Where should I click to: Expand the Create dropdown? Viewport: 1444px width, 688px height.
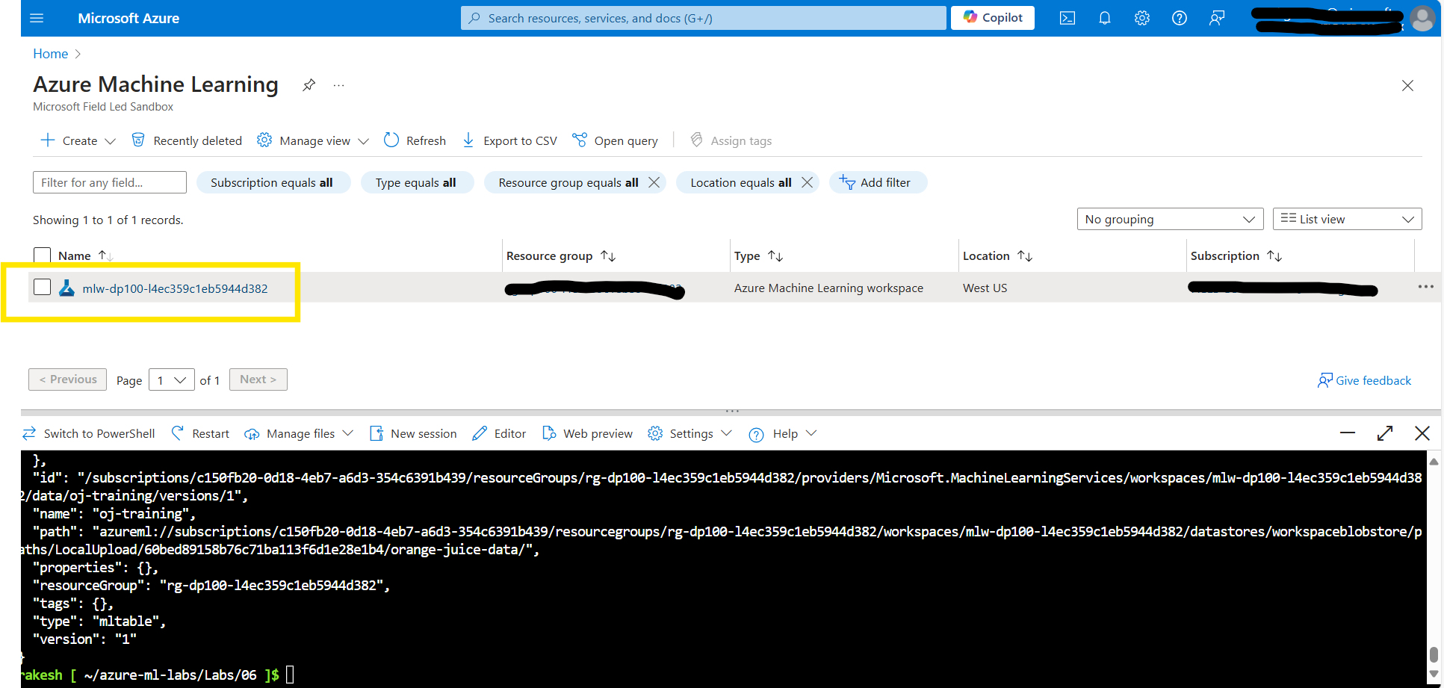click(x=78, y=140)
